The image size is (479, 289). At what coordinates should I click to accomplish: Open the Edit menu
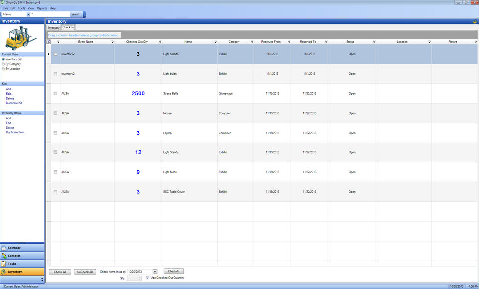pos(13,8)
